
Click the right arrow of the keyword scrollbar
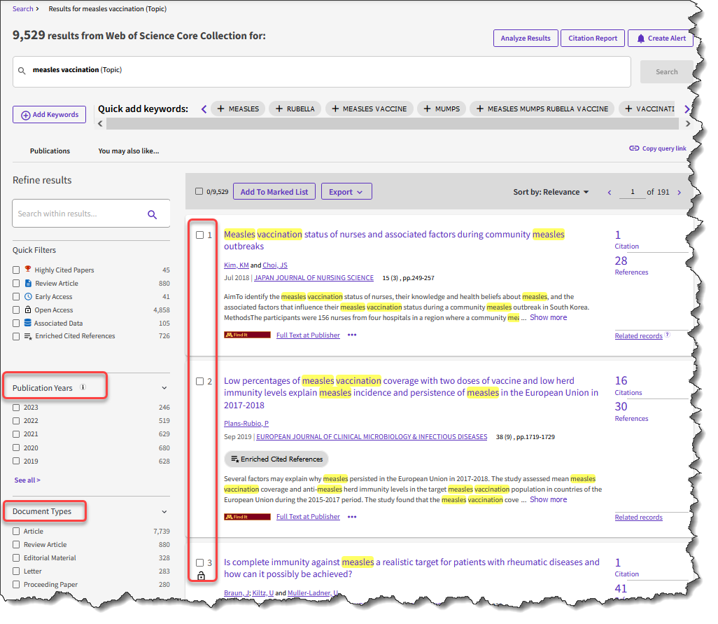[x=687, y=124]
